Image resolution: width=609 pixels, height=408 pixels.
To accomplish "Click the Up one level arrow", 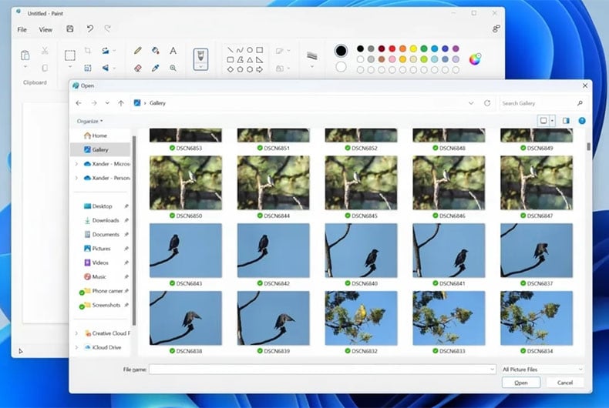I will click(121, 103).
